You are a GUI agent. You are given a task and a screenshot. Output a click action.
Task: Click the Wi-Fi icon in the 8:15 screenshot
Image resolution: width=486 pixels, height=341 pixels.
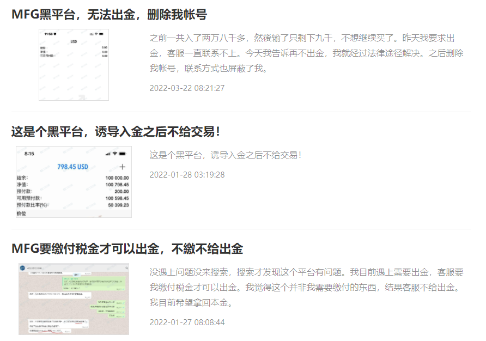coord(115,154)
